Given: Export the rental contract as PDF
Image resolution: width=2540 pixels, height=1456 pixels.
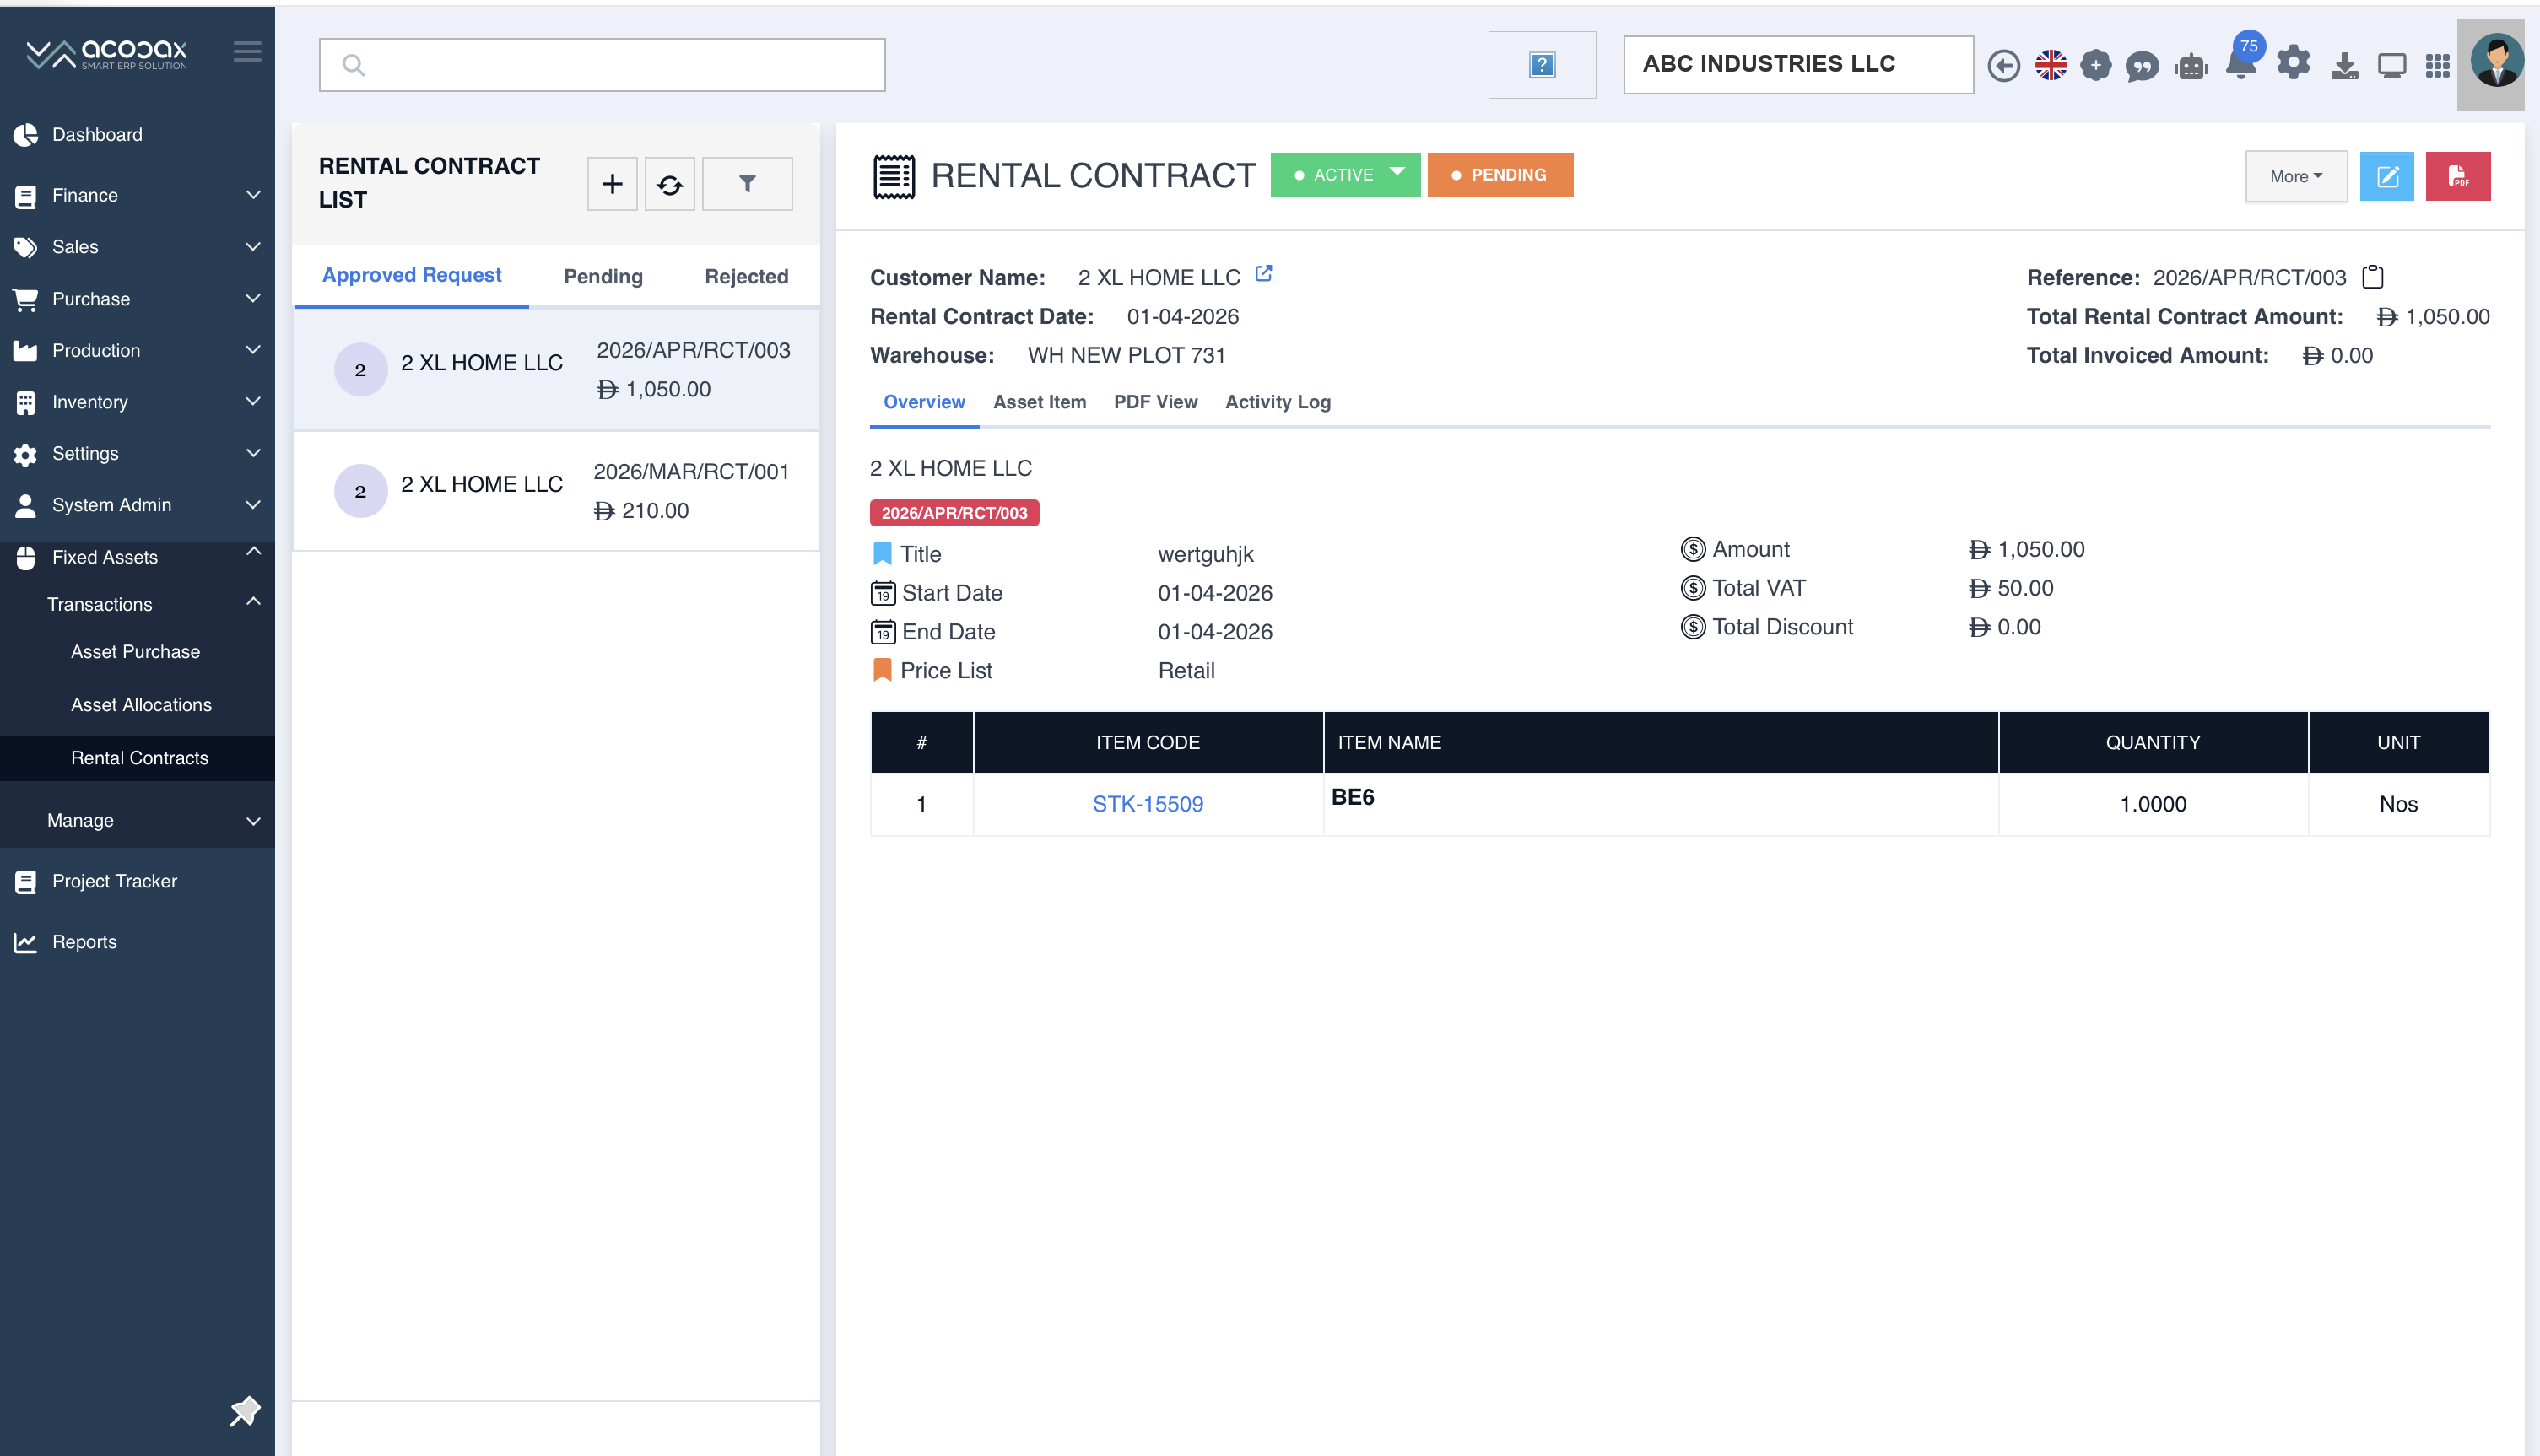Looking at the screenshot, I should tap(2457, 177).
